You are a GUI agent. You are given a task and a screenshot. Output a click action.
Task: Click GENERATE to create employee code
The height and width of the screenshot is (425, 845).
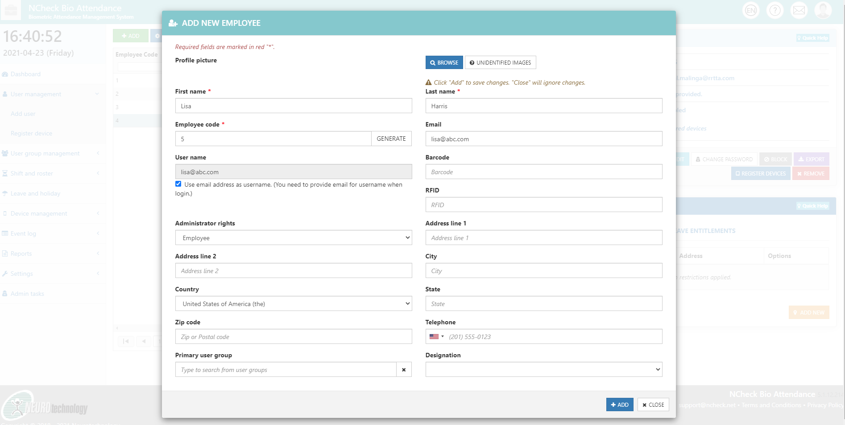(x=391, y=139)
